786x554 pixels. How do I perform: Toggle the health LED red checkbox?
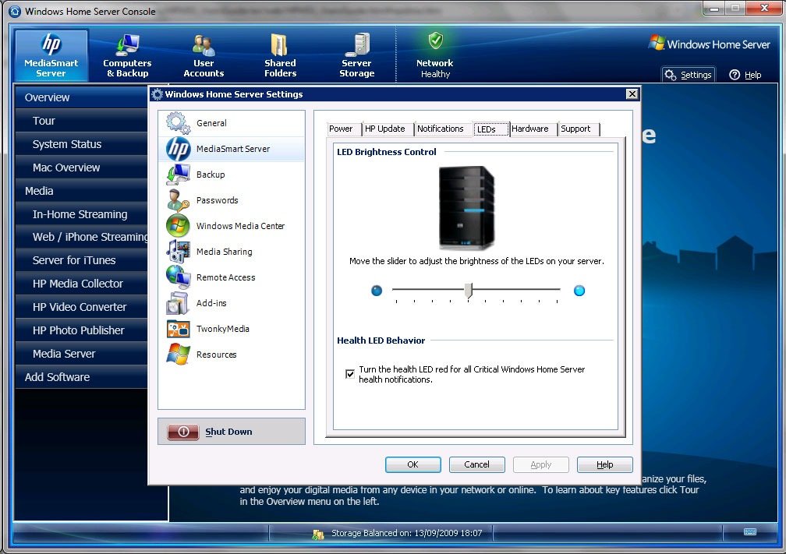tap(350, 374)
